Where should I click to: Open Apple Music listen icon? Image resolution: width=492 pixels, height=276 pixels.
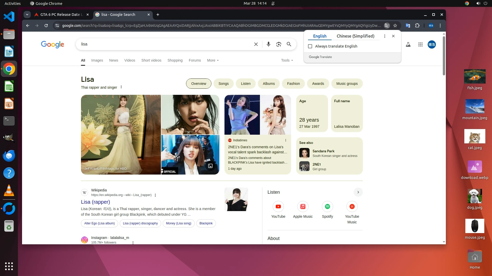point(303,206)
